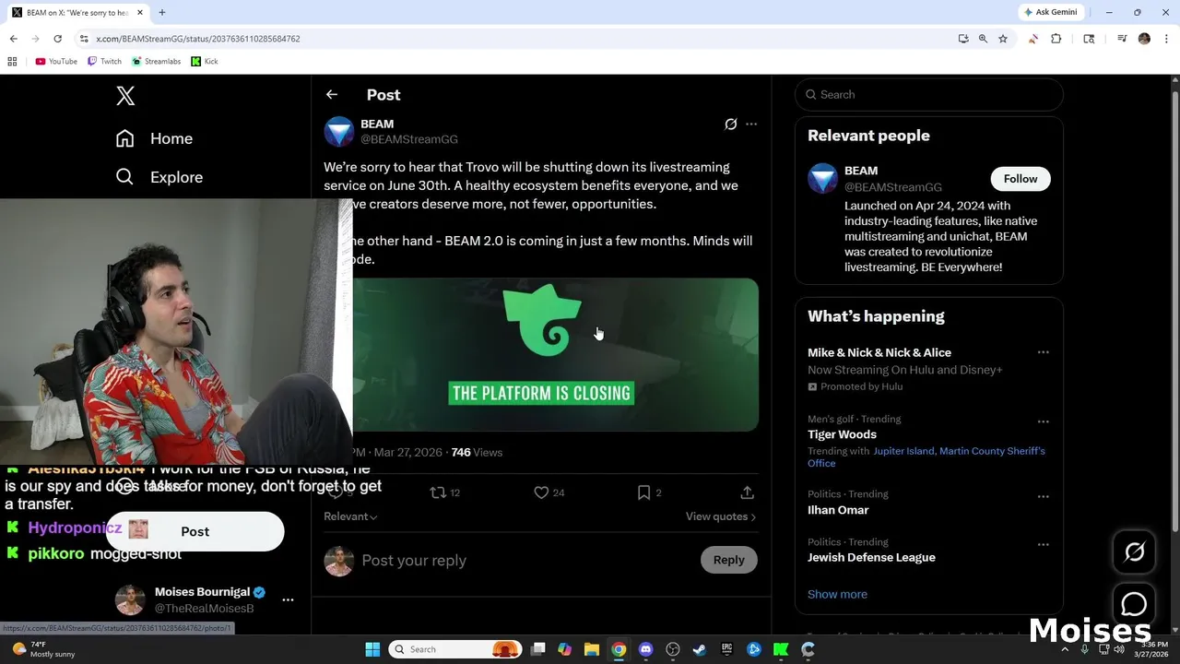This screenshot has height=664, width=1180.
Task: Open more options on BEAM's post
Action: 751,125
